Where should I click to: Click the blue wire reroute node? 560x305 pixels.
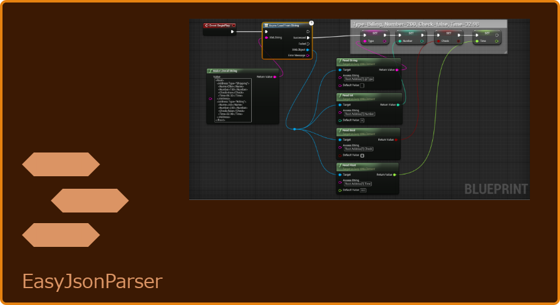294,129
